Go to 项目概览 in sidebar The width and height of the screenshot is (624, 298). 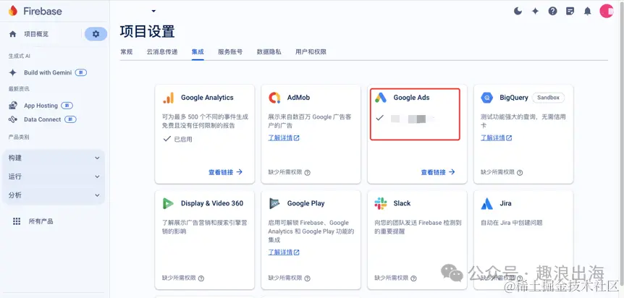[36, 34]
